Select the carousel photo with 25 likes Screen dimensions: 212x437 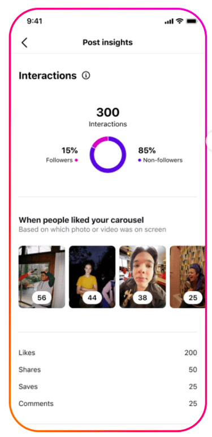pyautogui.click(x=188, y=277)
